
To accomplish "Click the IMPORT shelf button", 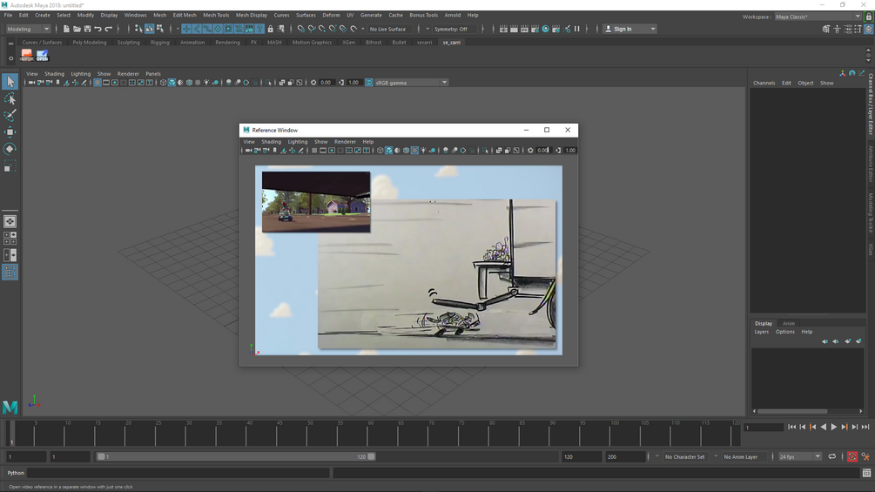I will pyautogui.click(x=27, y=55).
